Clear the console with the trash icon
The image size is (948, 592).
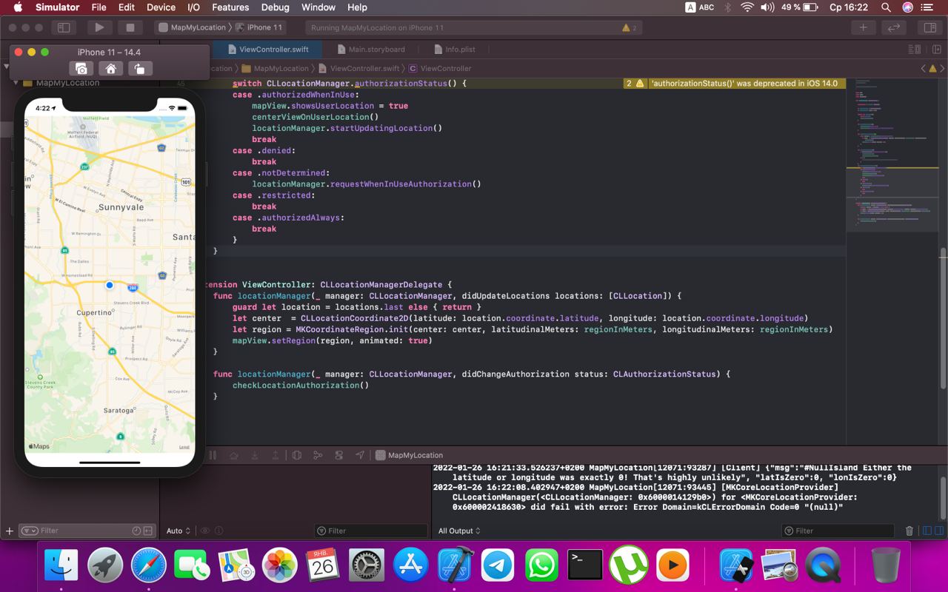(x=909, y=531)
